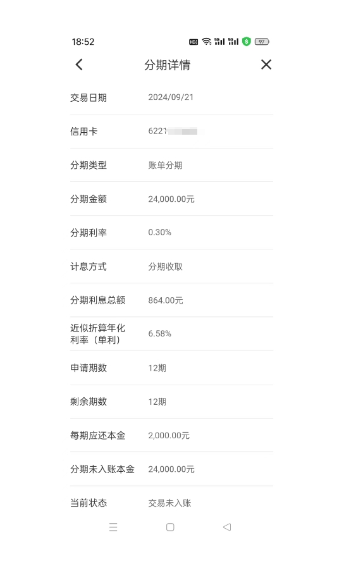Tap the HD status icon

tap(193, 42)
